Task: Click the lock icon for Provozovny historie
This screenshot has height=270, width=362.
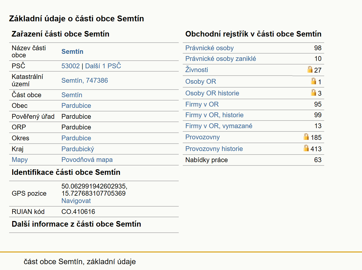Action: point(306,148)
